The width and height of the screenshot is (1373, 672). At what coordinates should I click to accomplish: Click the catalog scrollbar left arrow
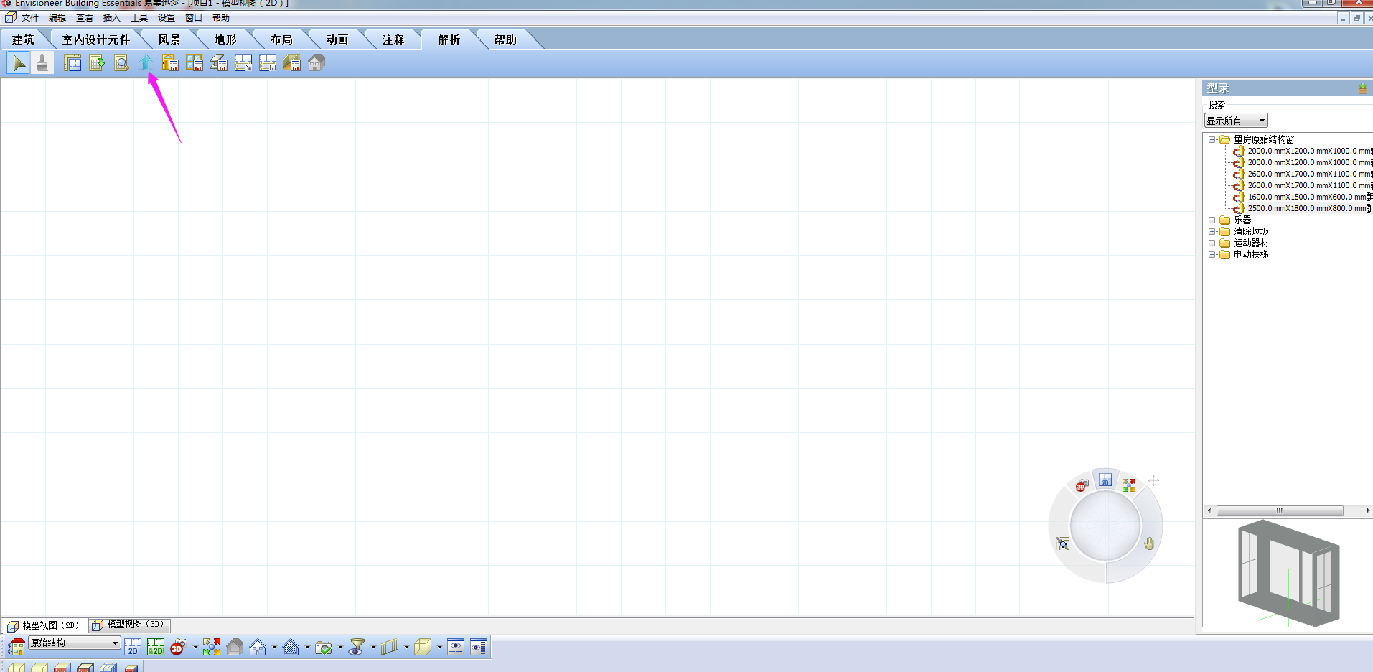coord(1209,510)
